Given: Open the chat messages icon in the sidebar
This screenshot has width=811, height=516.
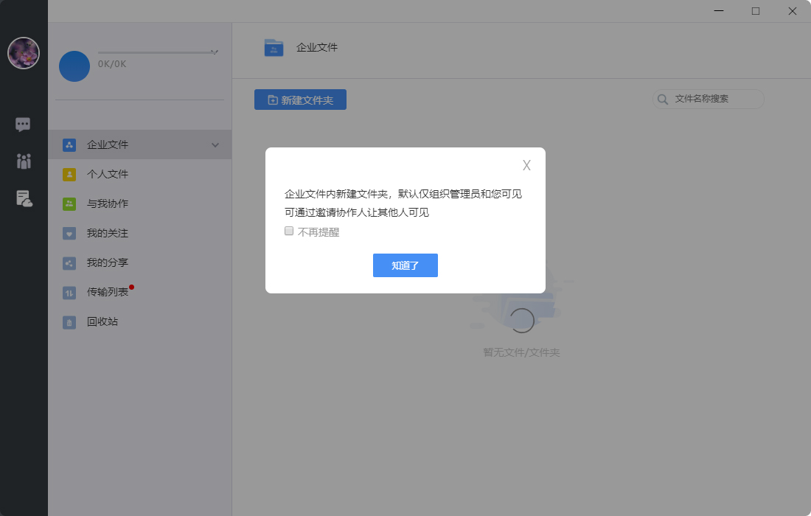Looking at the screenshot, I should click(x=23, y=125).
